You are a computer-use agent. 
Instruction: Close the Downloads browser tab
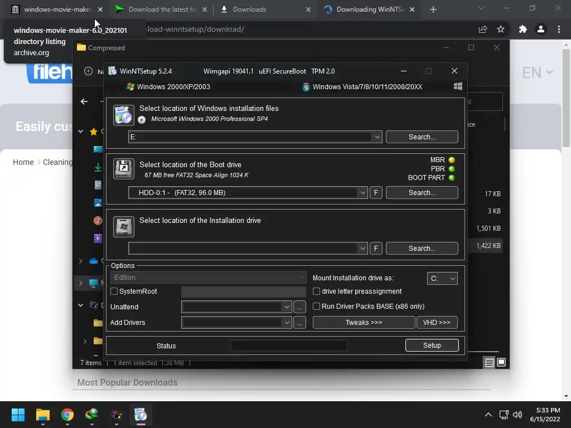coord(308,9)
